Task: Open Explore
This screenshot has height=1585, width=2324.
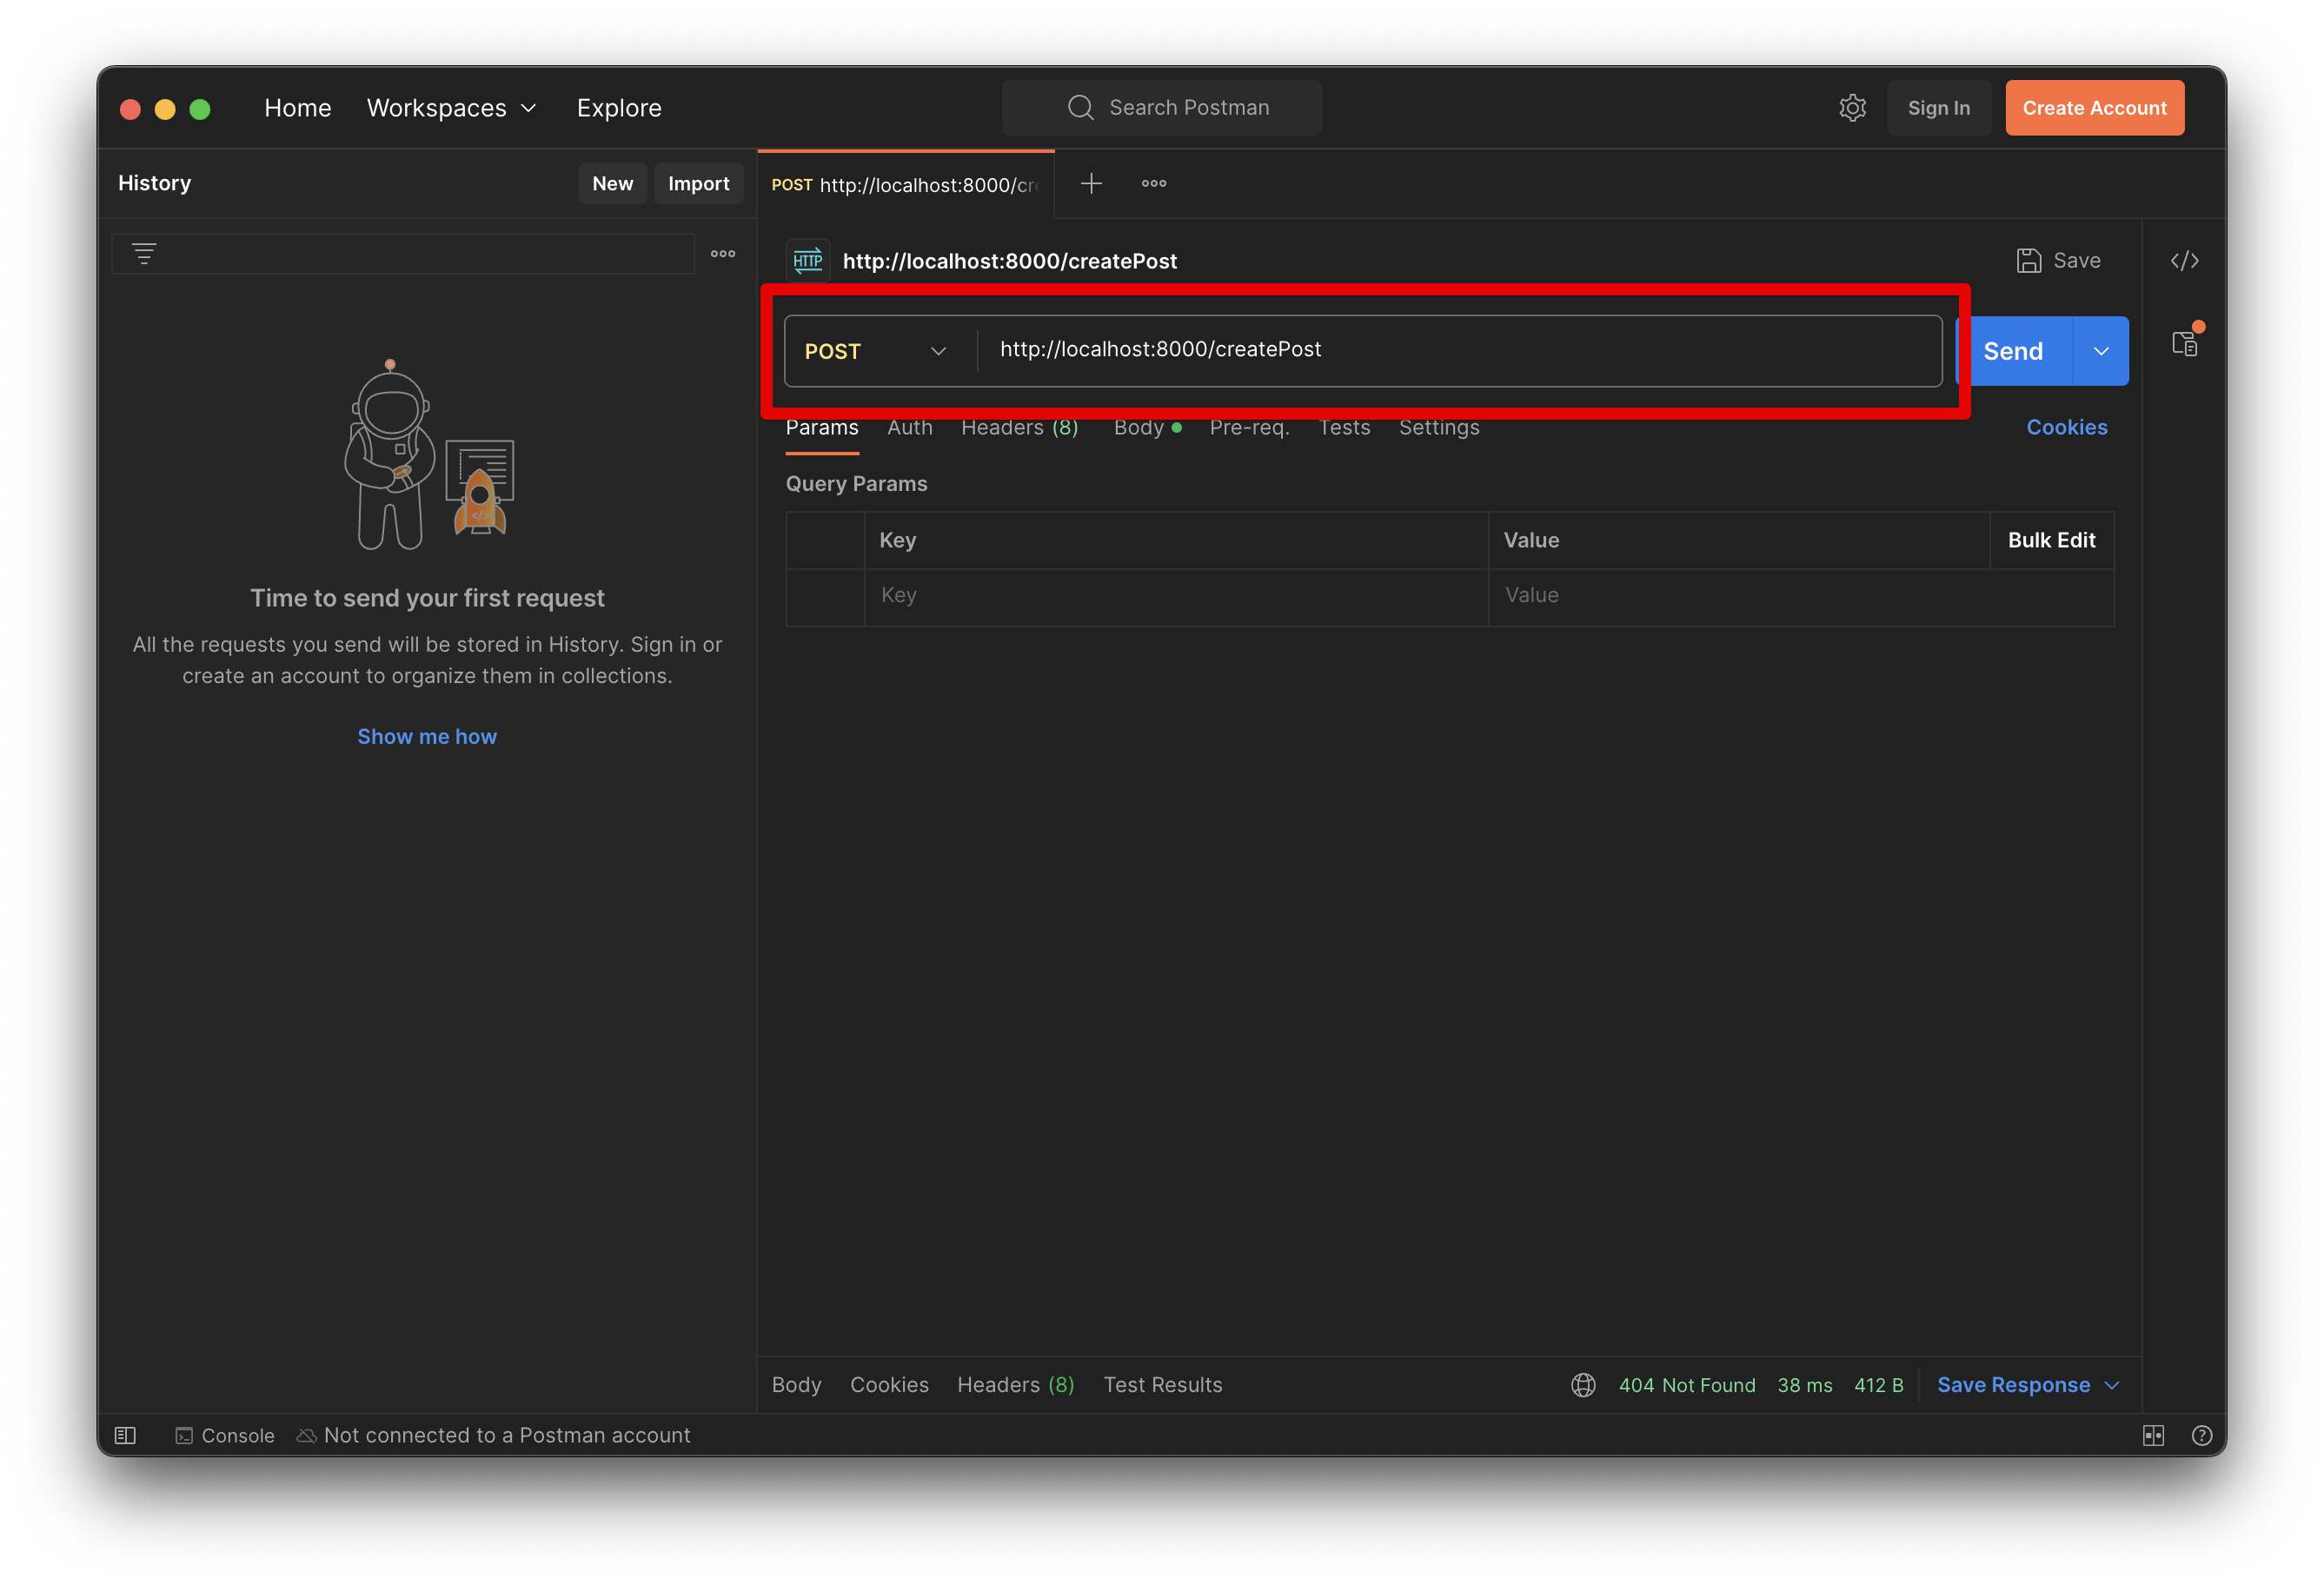Action: click(619, 108)
